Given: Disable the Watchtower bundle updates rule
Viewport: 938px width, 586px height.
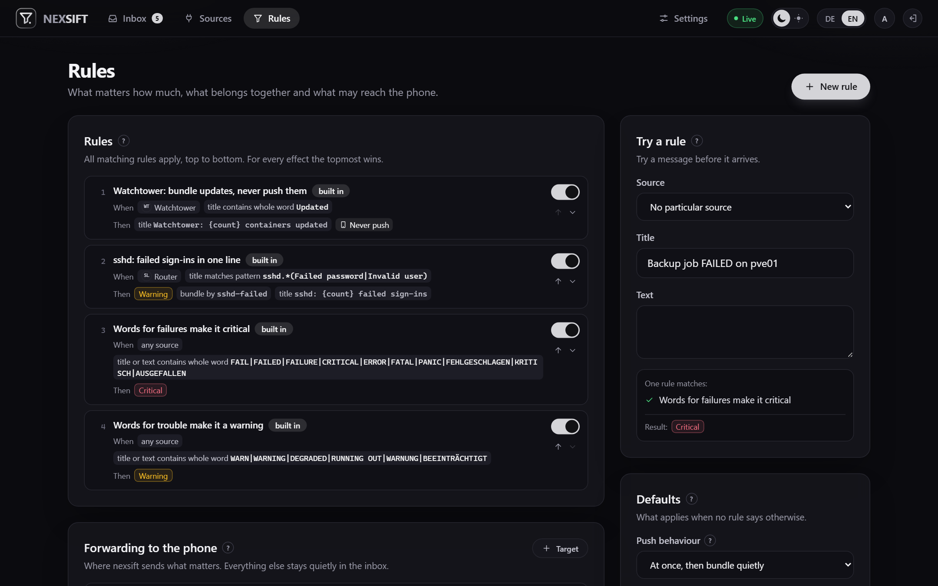Looking at the screenshot, I should coord(565,192).
